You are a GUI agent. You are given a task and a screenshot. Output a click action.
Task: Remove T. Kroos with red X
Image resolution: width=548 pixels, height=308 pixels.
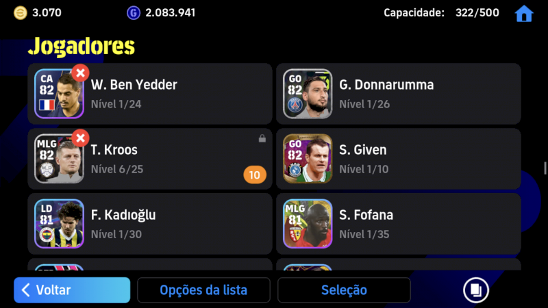point(80,138)
